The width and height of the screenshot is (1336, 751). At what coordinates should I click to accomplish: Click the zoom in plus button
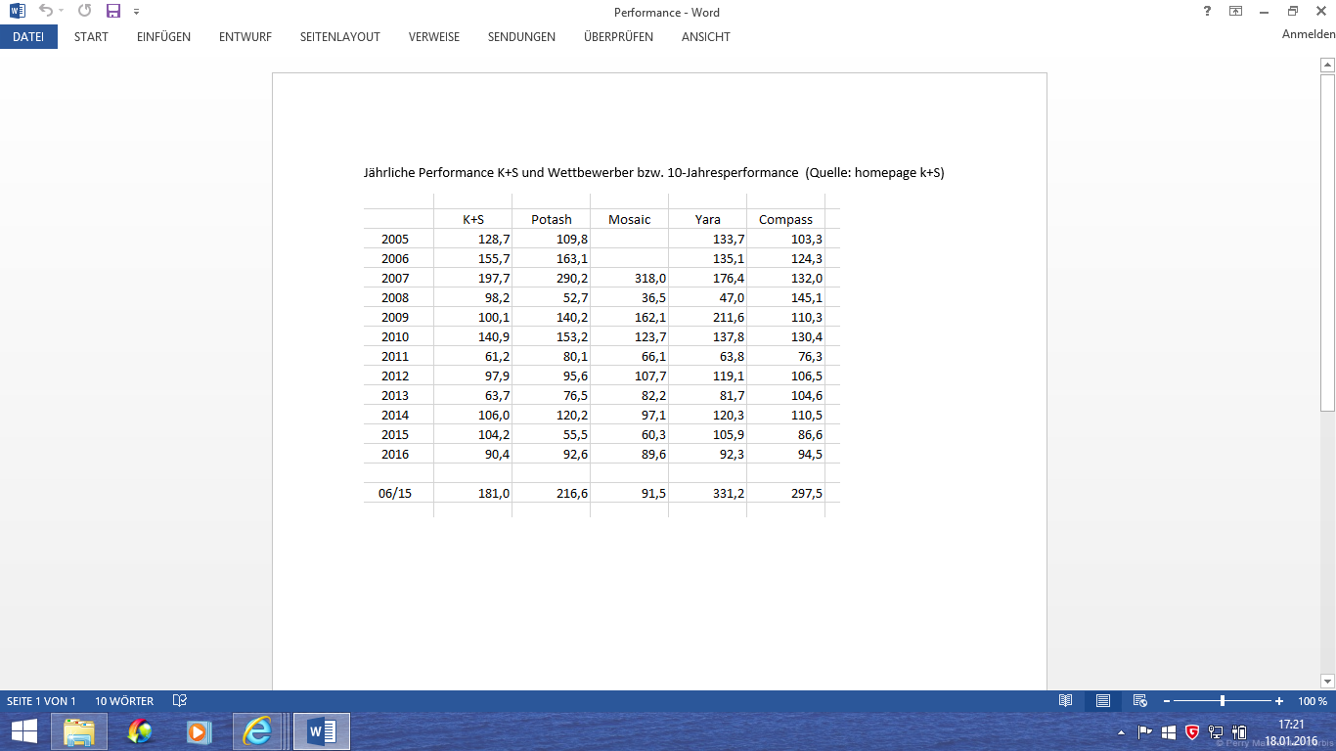(1279, 701)
